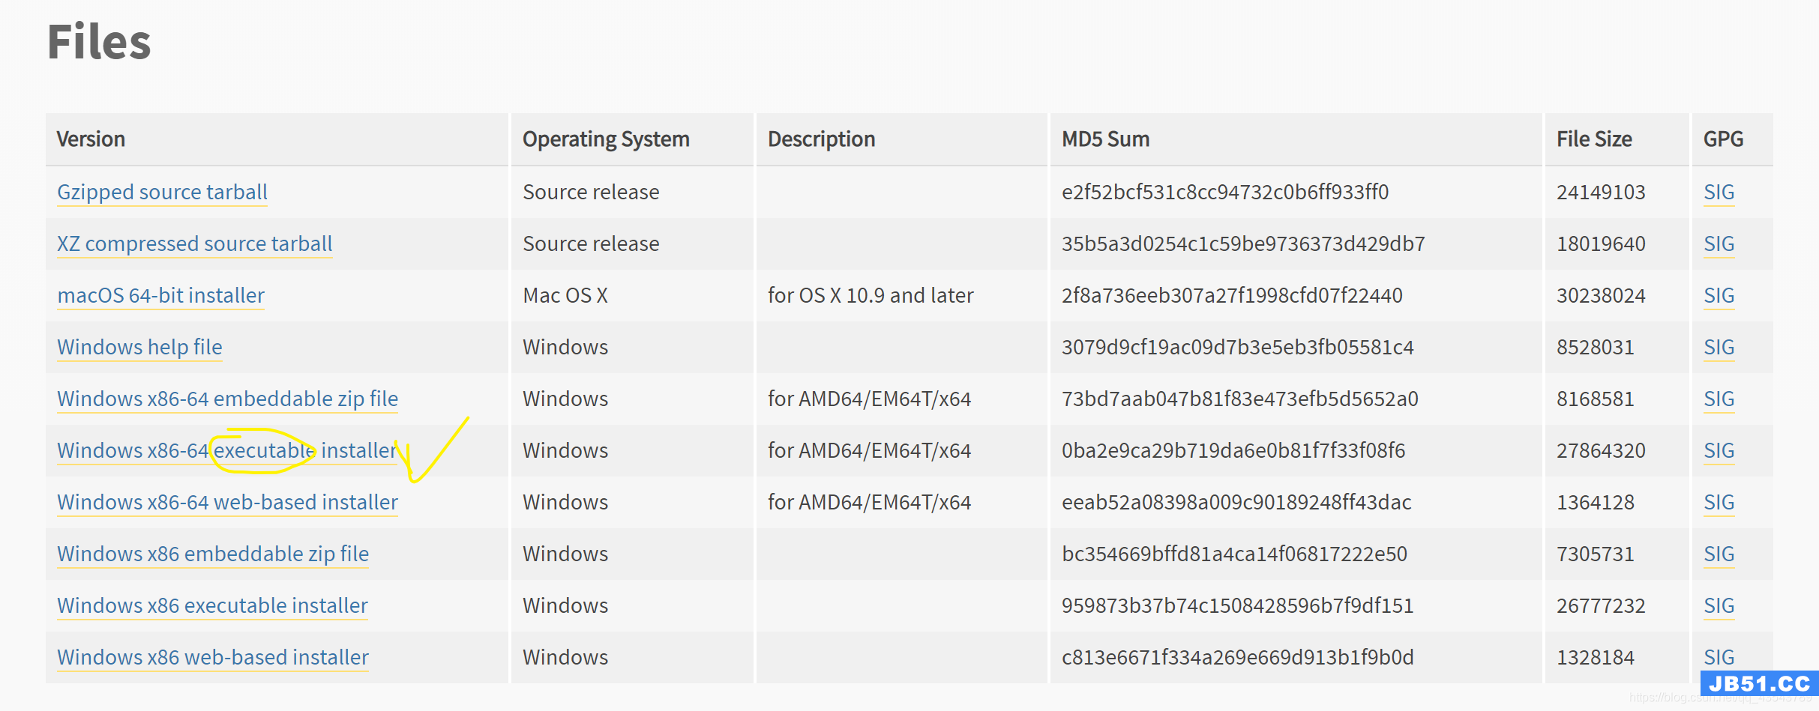This screenshot has width=1819, height=711.
Task: Download the macOS 64-bit installer
Action: coord(160,296)
